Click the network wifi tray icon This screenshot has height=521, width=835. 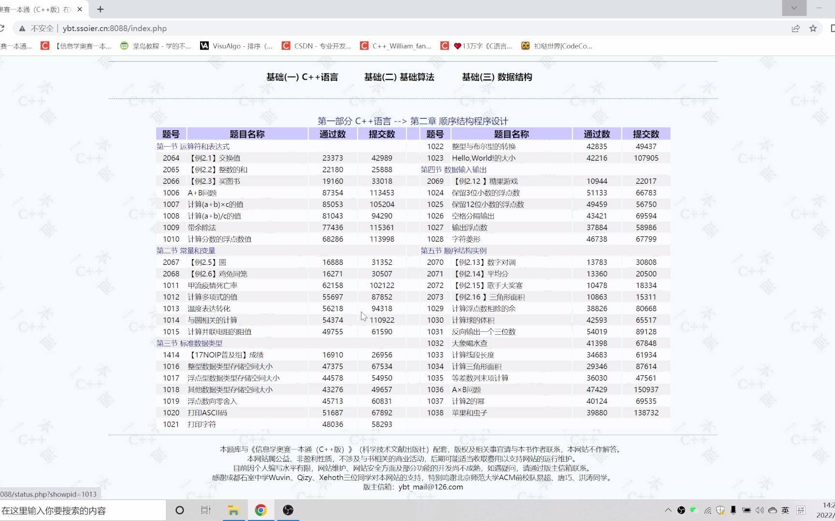(708, 510)
